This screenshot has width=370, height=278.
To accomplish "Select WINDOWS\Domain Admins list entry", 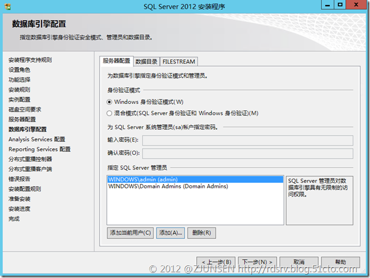I will 196,186.
